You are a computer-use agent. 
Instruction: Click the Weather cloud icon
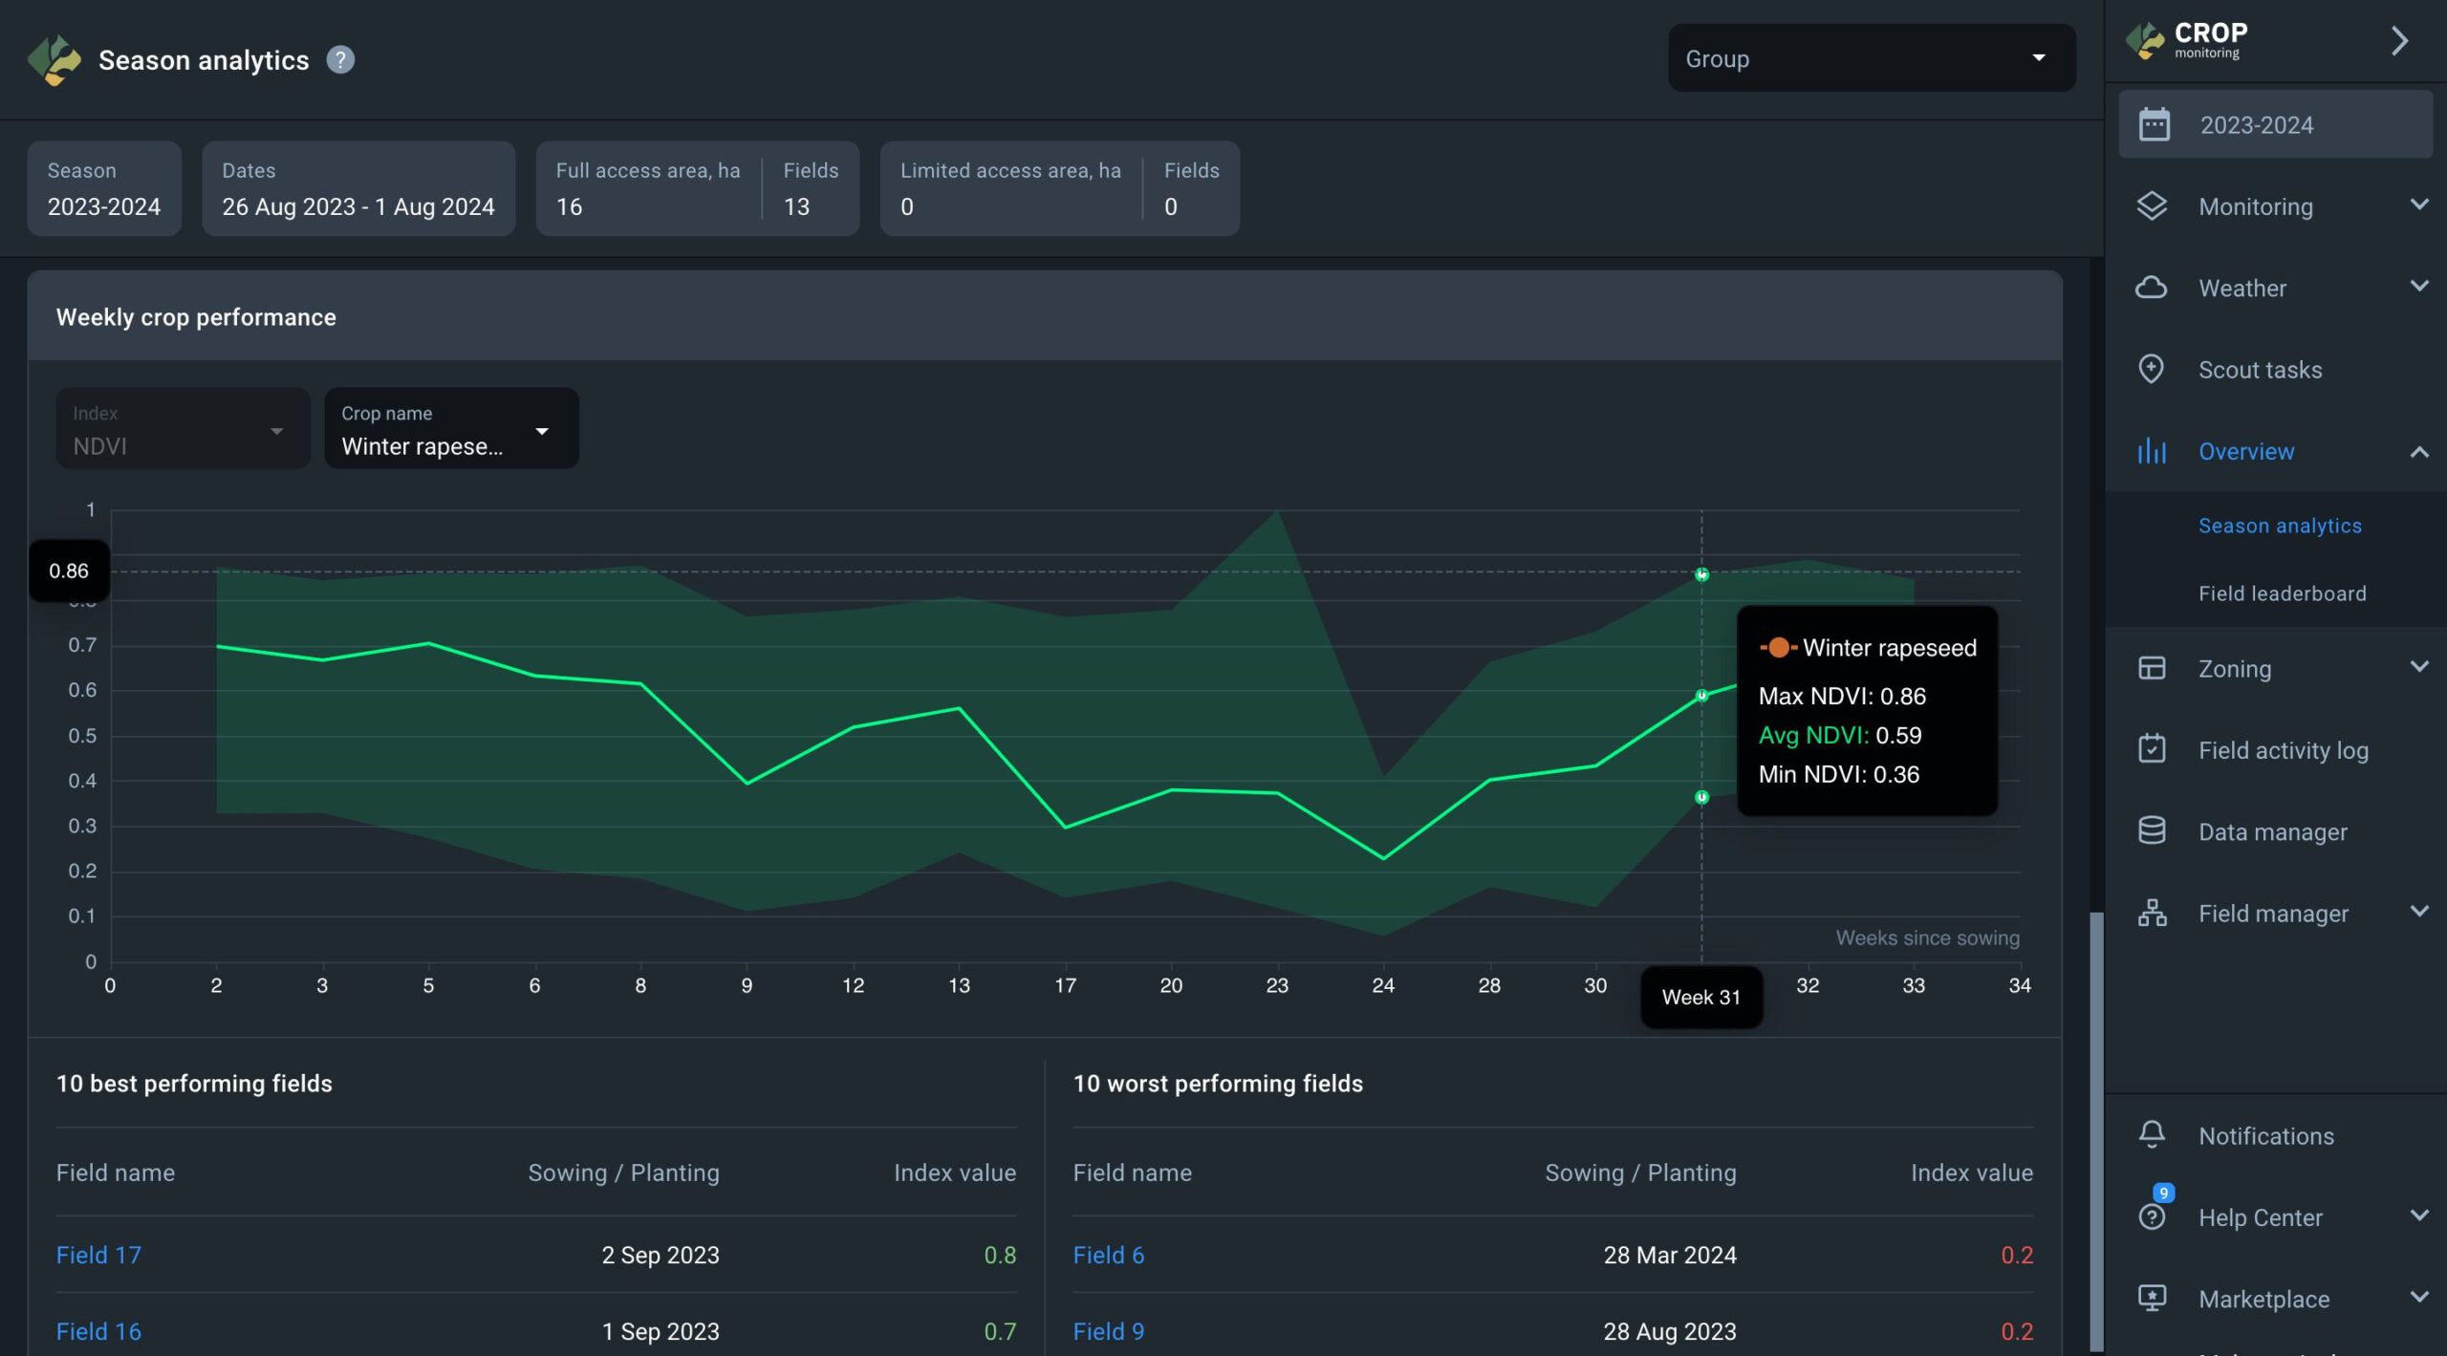(x=2151, y=288)
